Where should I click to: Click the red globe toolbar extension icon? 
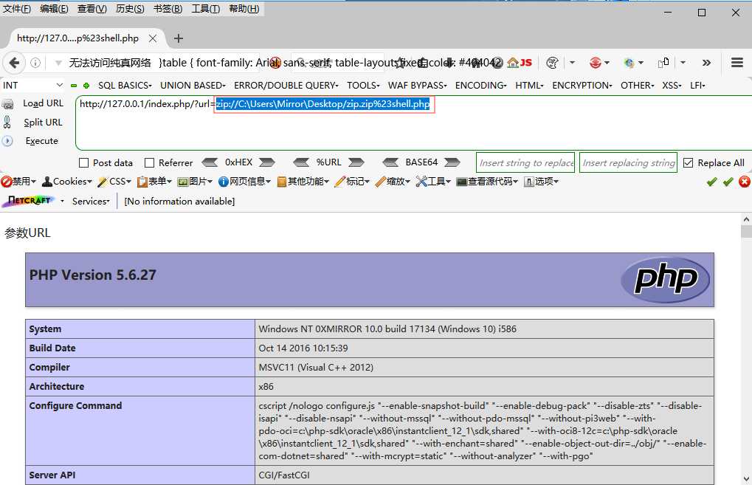[x=595, y=63]
